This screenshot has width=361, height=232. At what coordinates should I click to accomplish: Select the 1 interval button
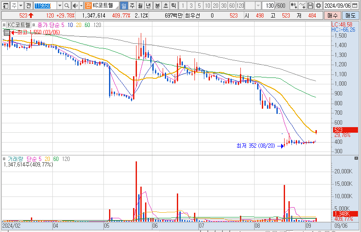click(x=183, y=6)
